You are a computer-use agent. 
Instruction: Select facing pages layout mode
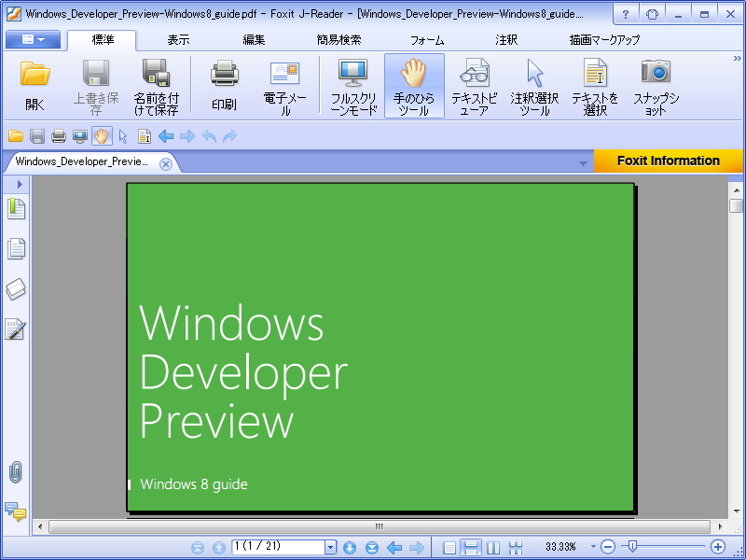point(494,548)
